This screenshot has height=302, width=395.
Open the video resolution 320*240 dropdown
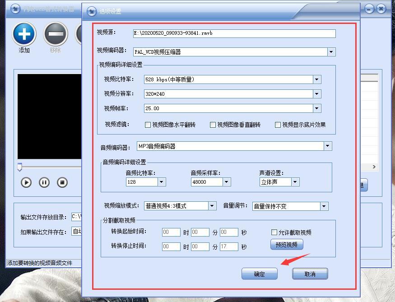pos(317,94)
